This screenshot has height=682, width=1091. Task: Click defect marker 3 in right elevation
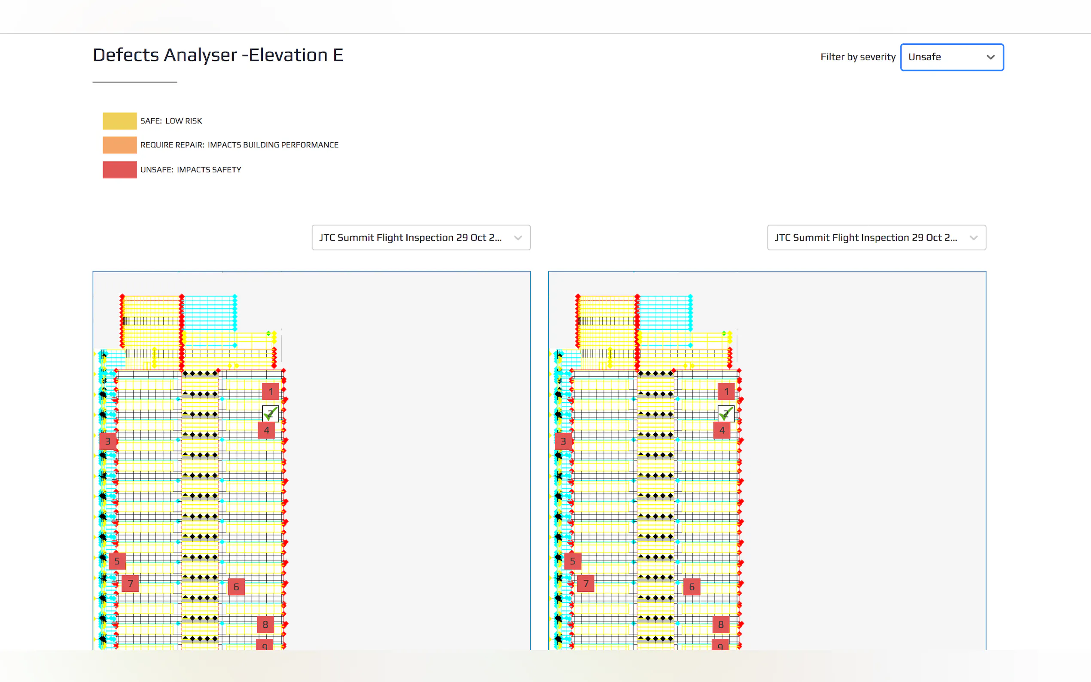(563, 441)
